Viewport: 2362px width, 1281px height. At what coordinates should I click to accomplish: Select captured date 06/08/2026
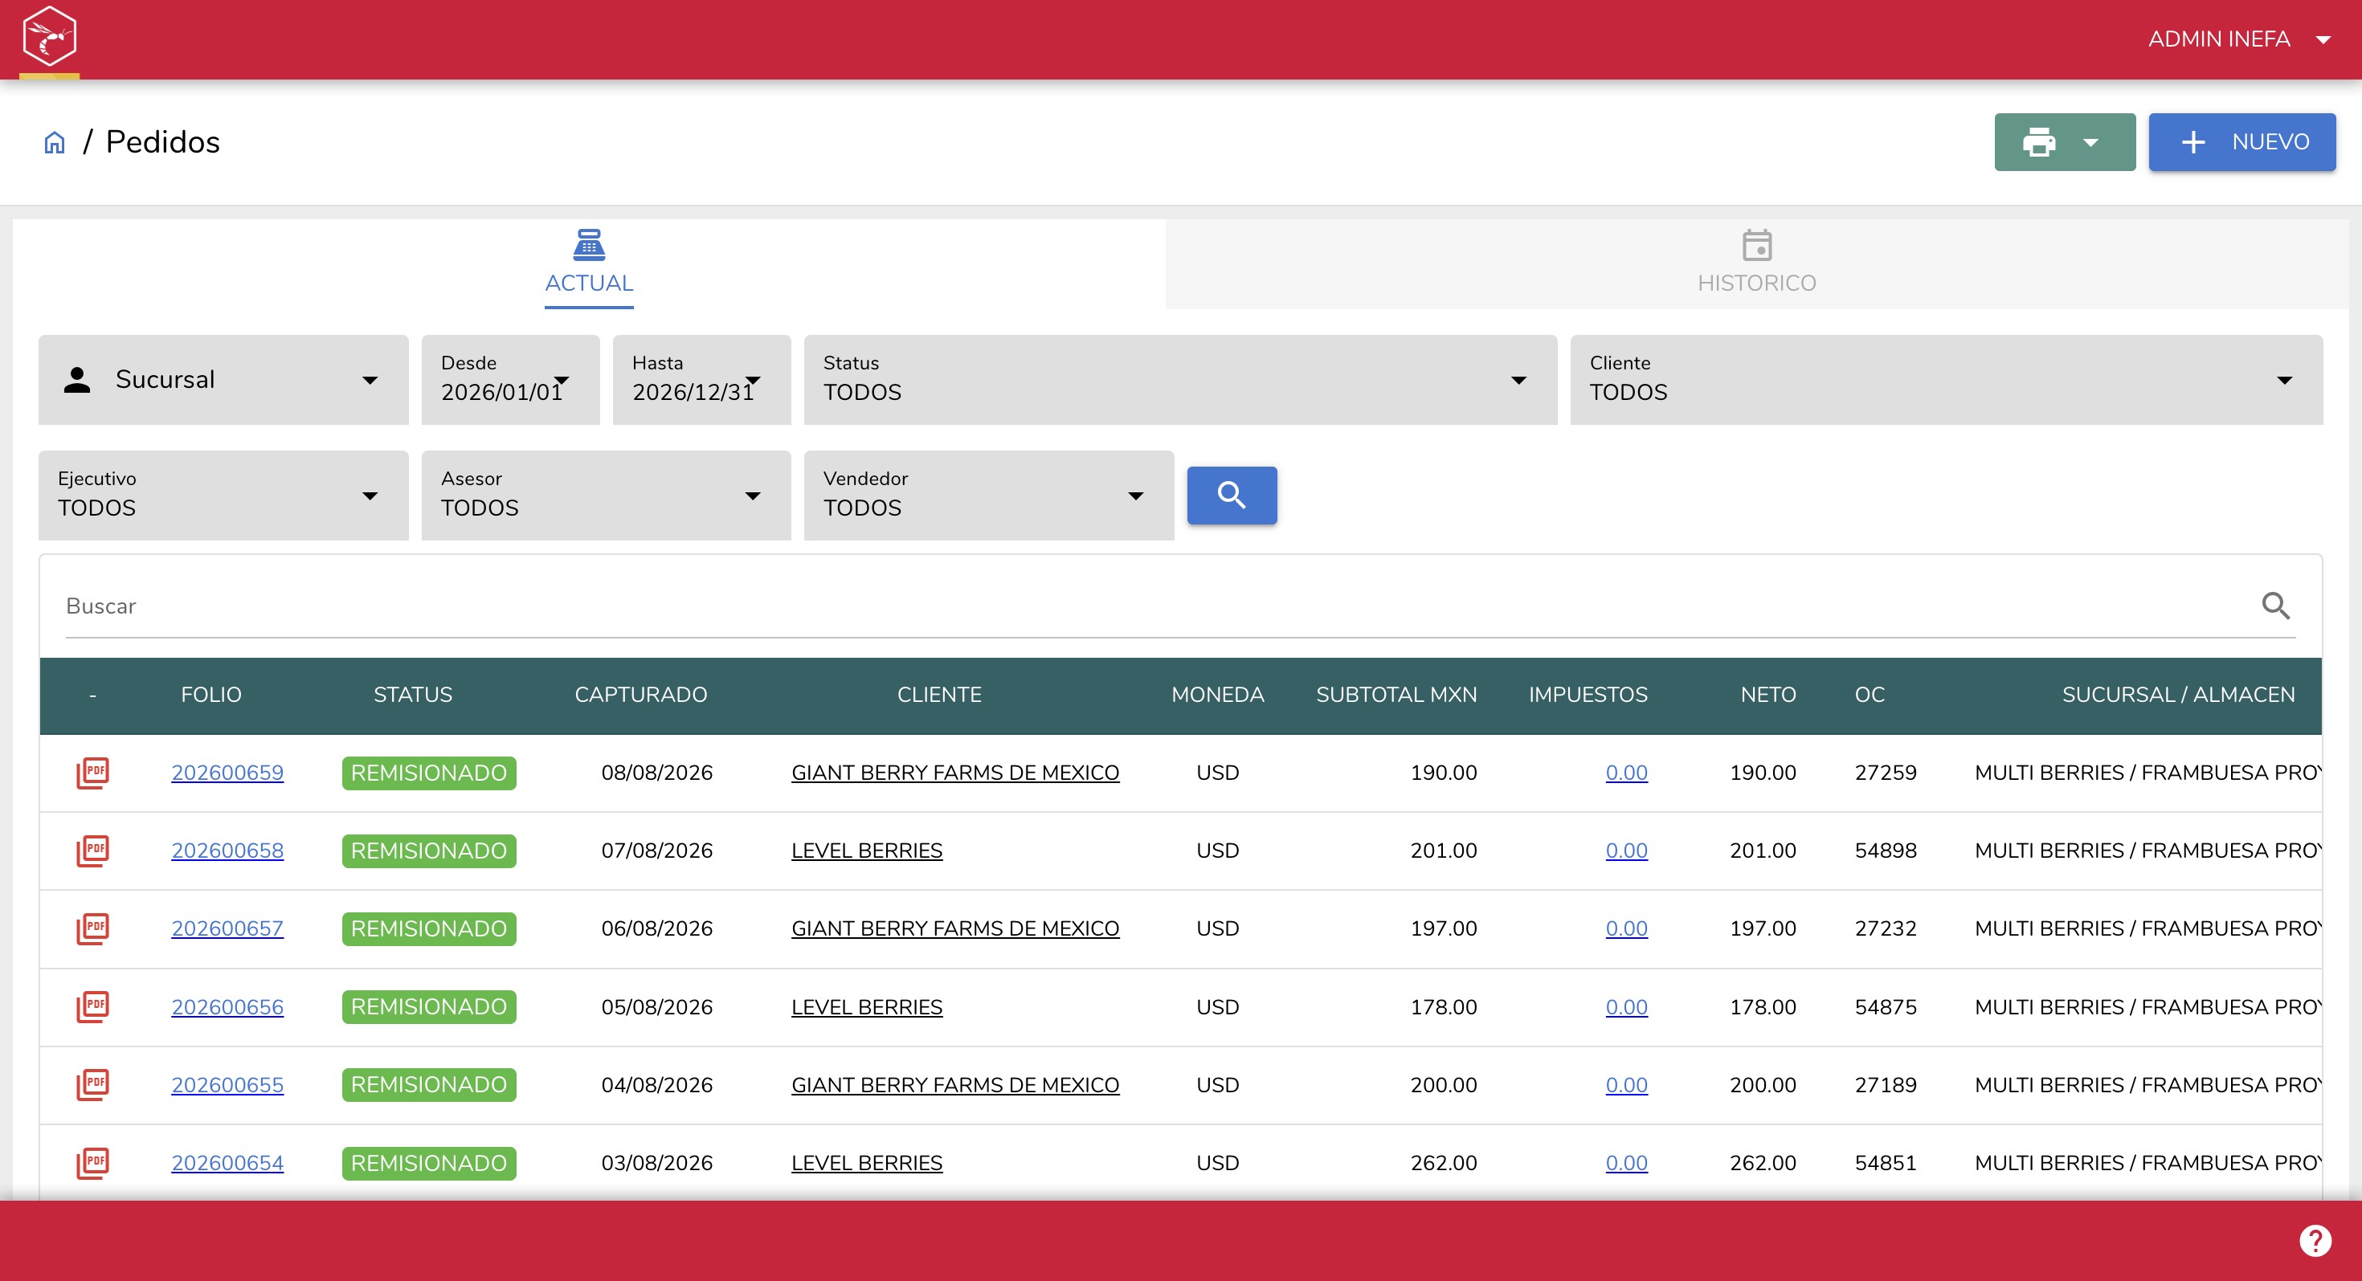[656, 928]
